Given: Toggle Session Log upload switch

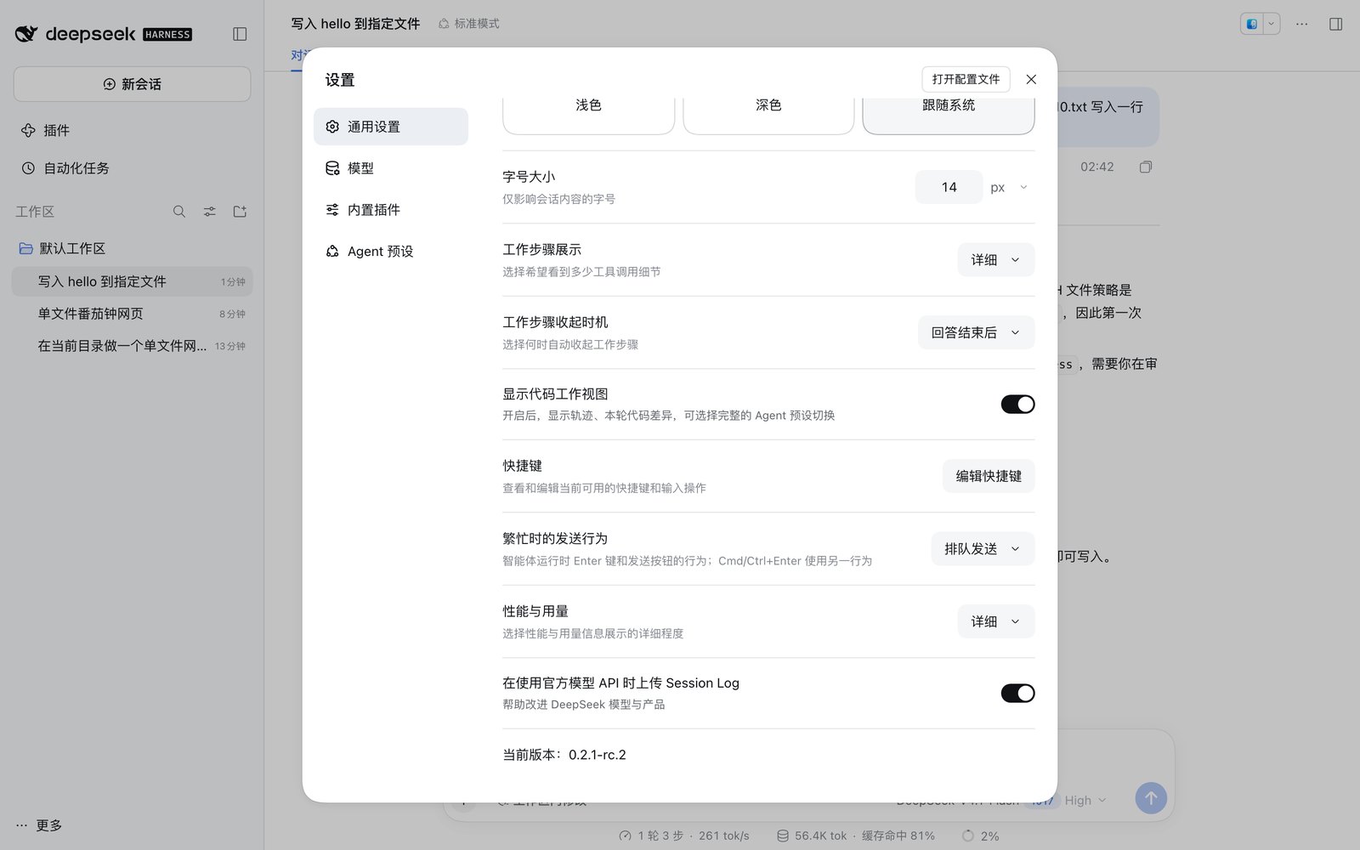Looking at the screenshot, I should [x=1017, y=694].
